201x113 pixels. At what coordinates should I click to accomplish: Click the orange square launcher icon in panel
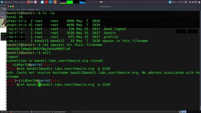tap(55, 2)
